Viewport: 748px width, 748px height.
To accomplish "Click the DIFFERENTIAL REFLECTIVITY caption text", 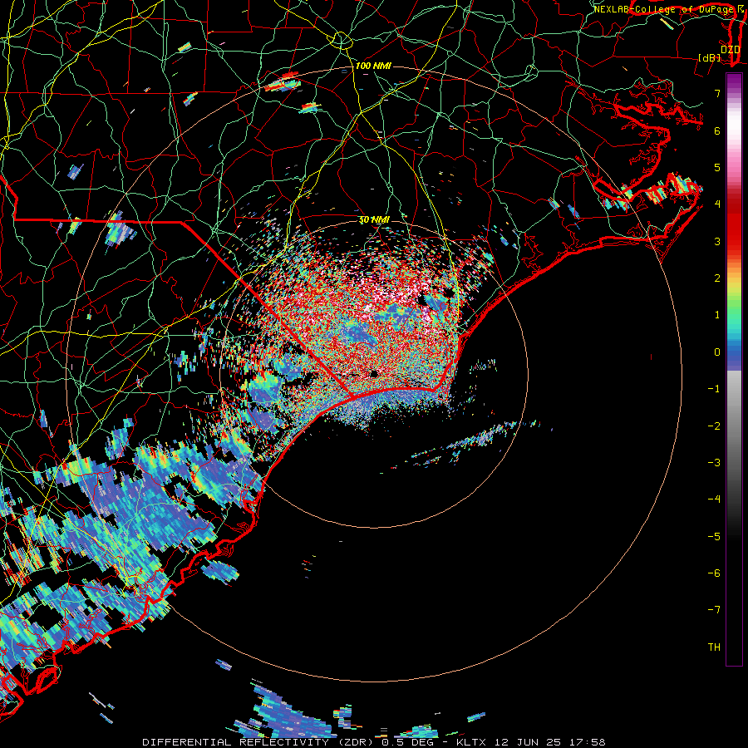I will click(x=236, y=742).
